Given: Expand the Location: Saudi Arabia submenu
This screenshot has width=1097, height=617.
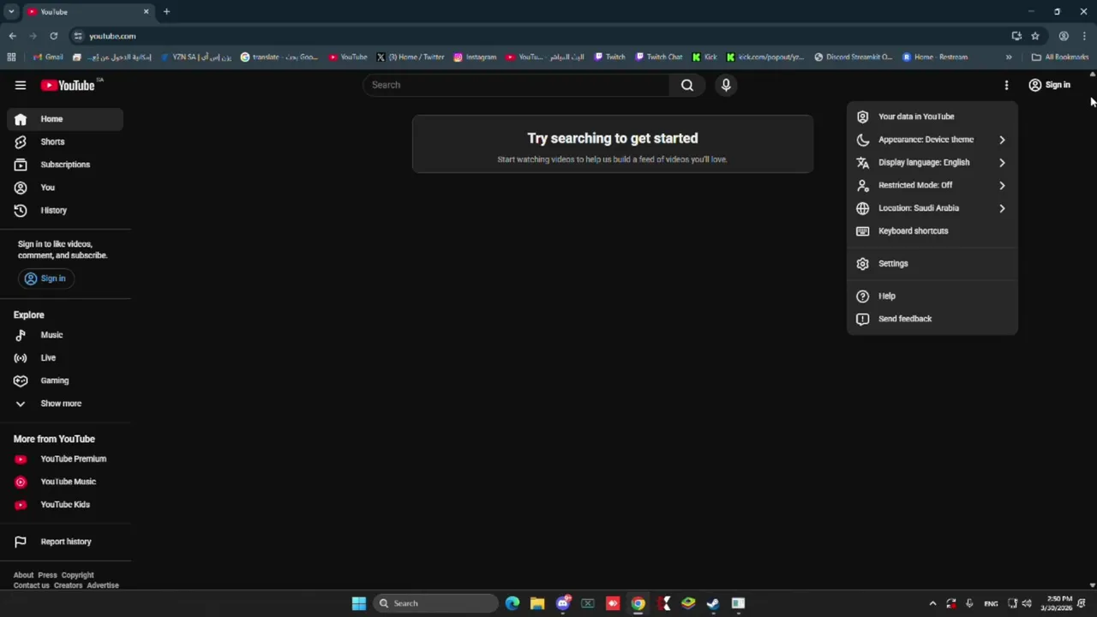Looking at the screenshot, I should point(932,208).
